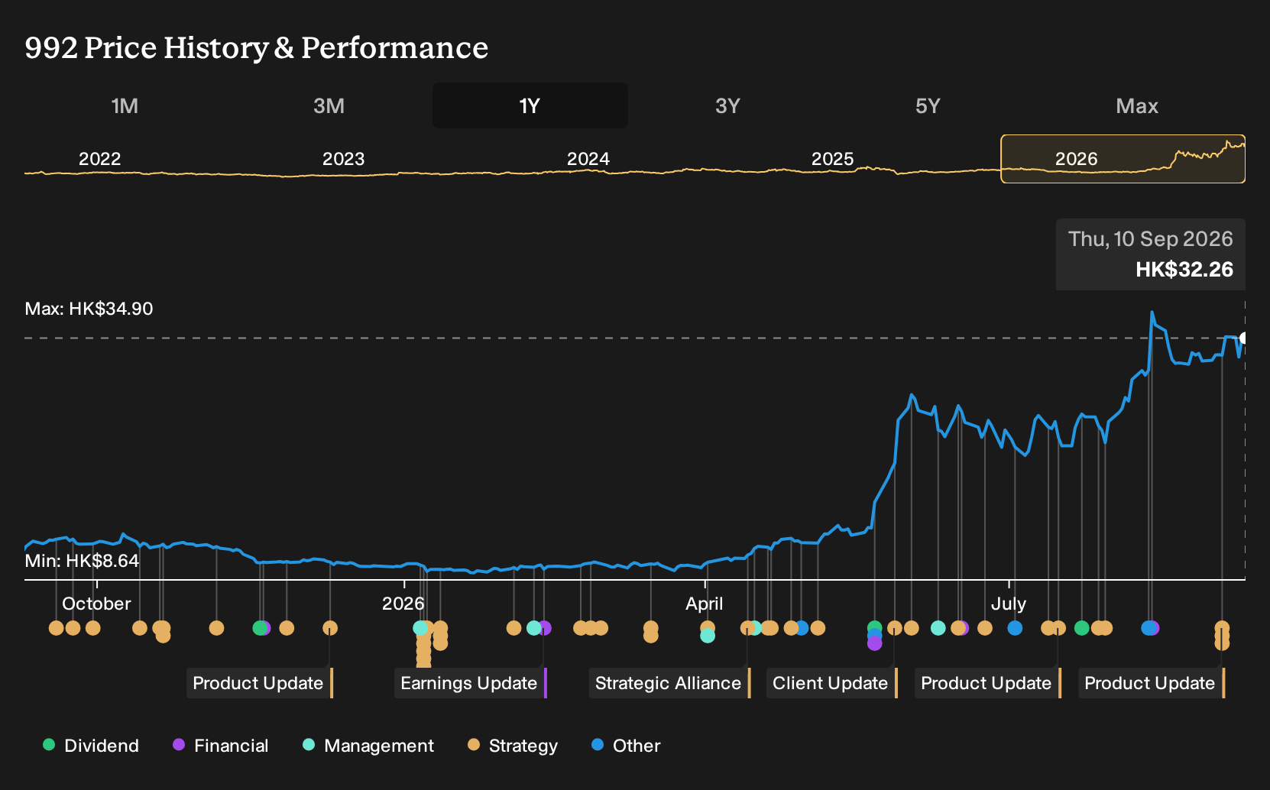Toggle the Dividend legend filter

[91, 746]
